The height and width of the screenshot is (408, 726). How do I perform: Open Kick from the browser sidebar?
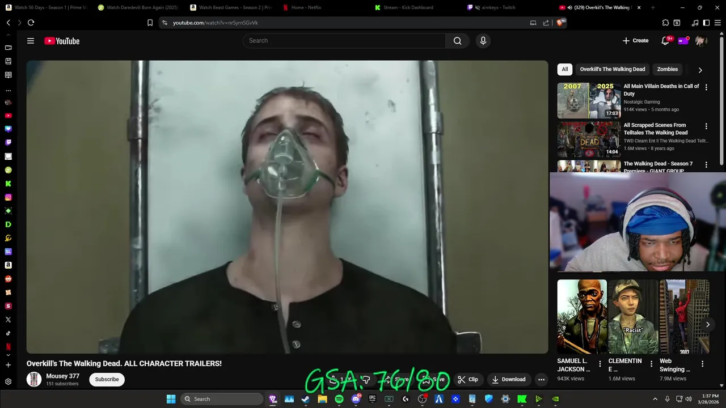click(x=8, y=184)
